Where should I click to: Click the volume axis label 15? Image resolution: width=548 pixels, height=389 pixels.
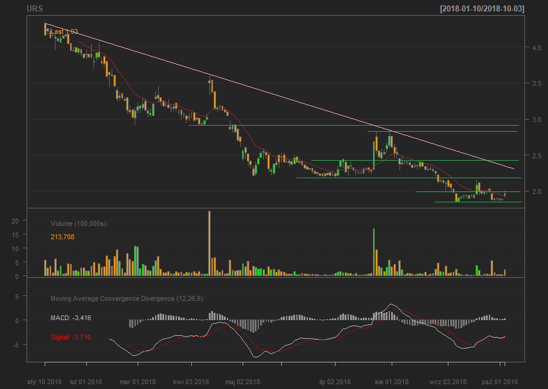[x=14, y=235]
